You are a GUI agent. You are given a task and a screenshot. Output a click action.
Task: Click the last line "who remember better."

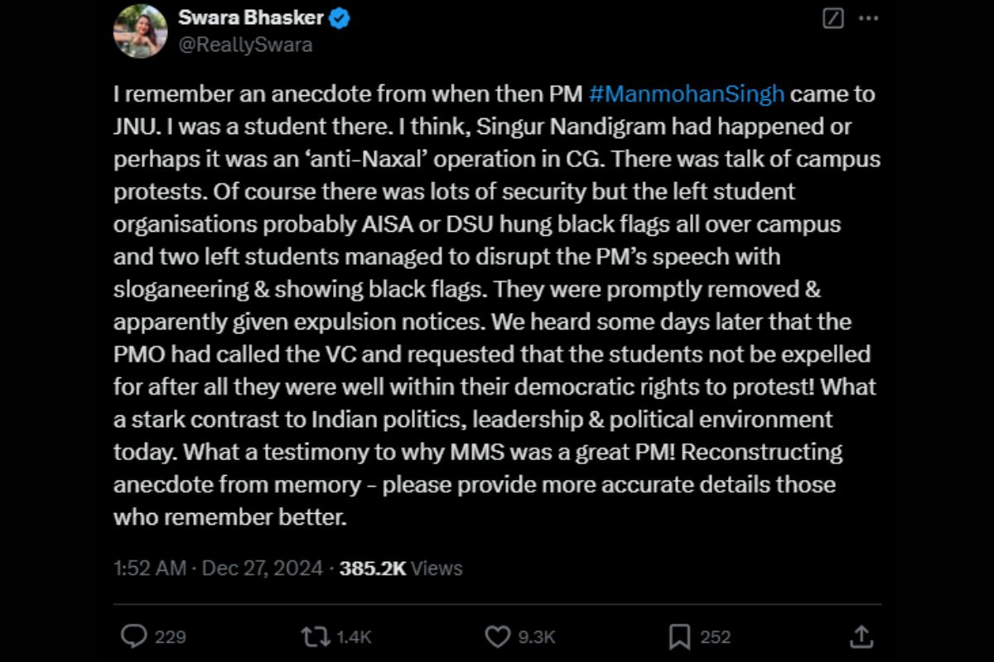(x=229, y=517)
